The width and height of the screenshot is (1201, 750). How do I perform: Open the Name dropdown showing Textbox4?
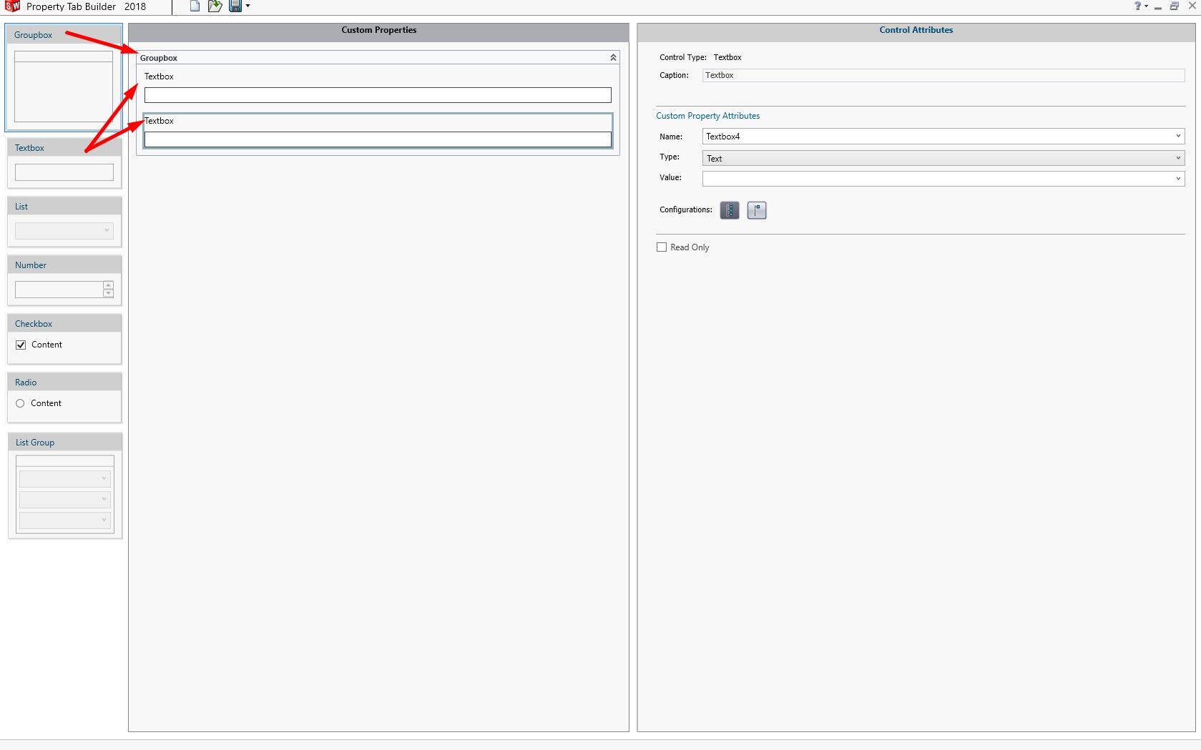coord(1177,136)
